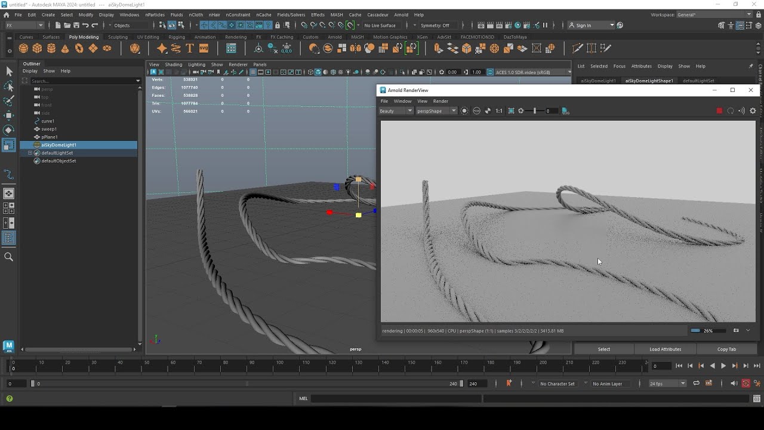Screen dimensions: 764x430
Task: Select the Lasso tool in toolbox
Action: point(9,86)
